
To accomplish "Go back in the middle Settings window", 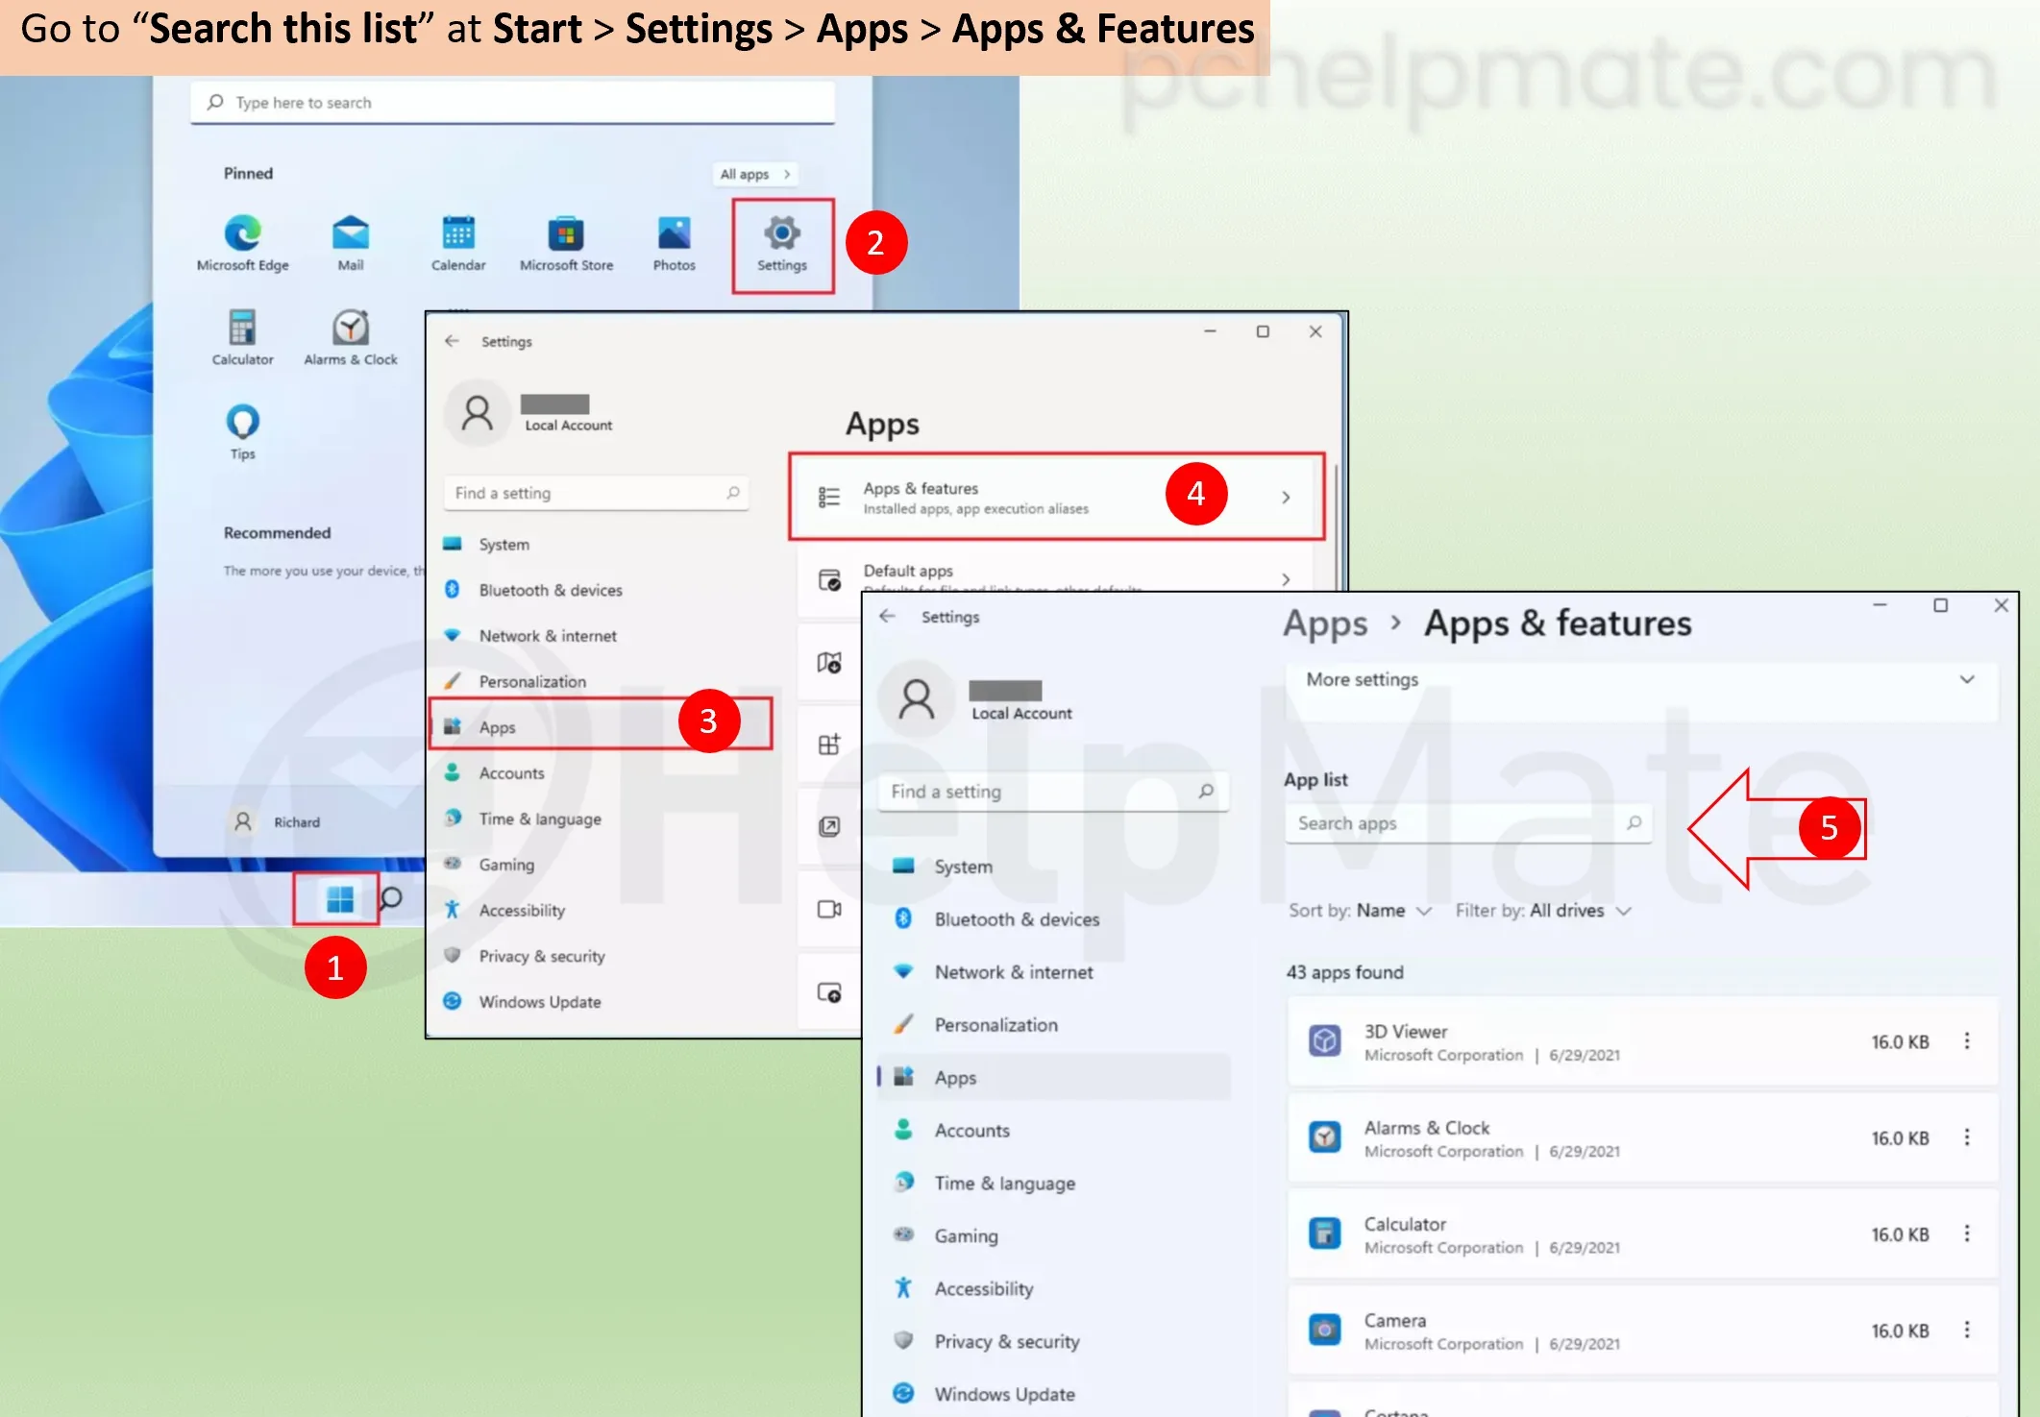I will [x=452, y=341].
